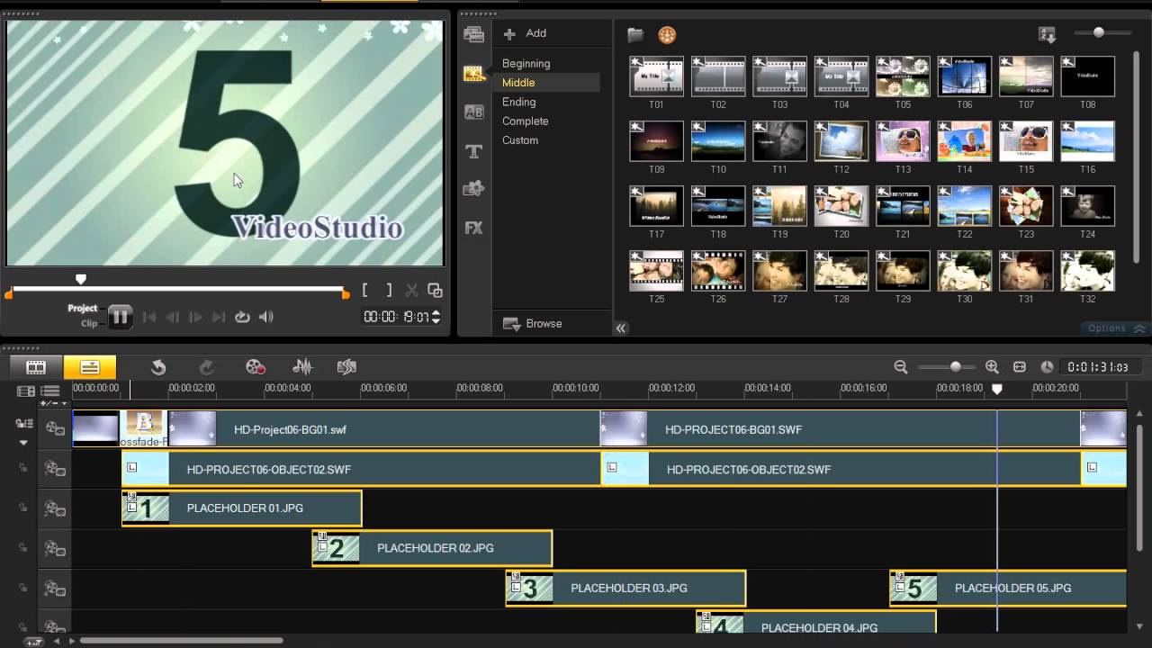Click the timeline horizontal scrollbar
Viewport: 1152px width, 648px height.
pos(183,641)
